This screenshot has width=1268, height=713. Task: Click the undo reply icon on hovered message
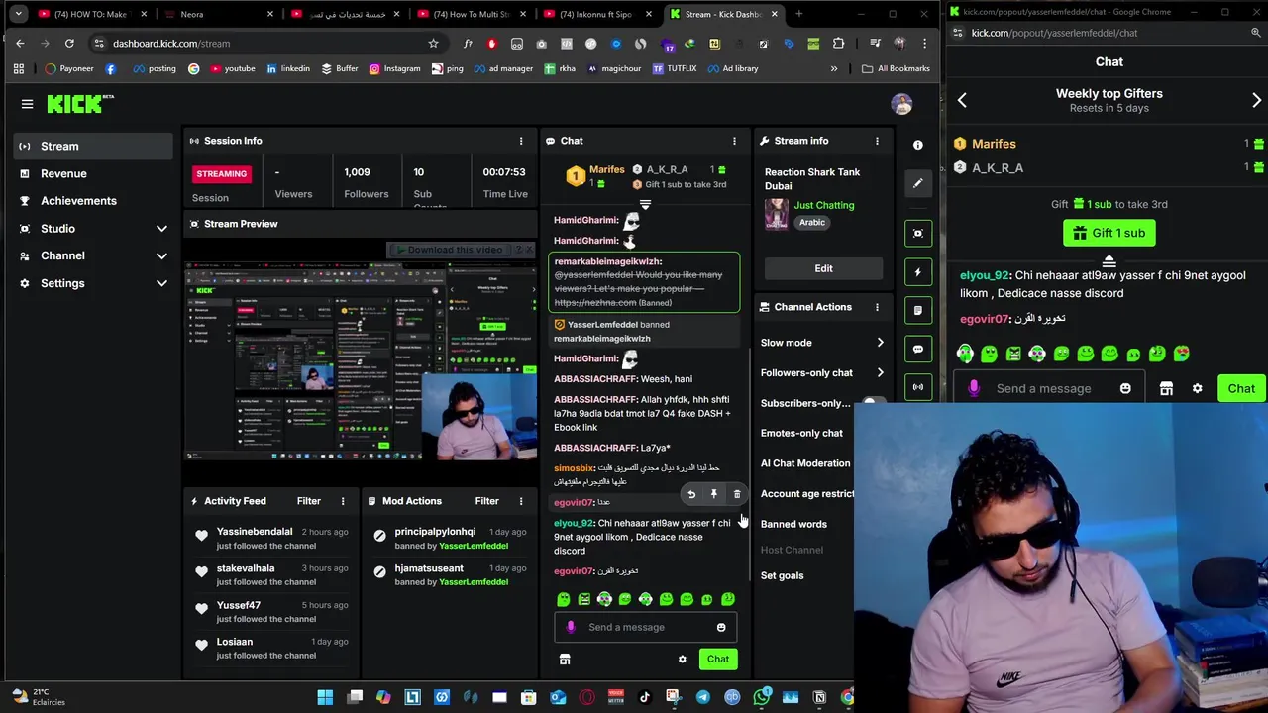(691, 494)
